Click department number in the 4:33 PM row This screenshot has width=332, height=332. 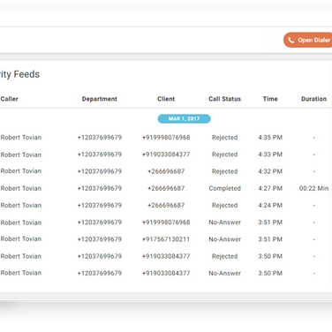pos(100,155)
